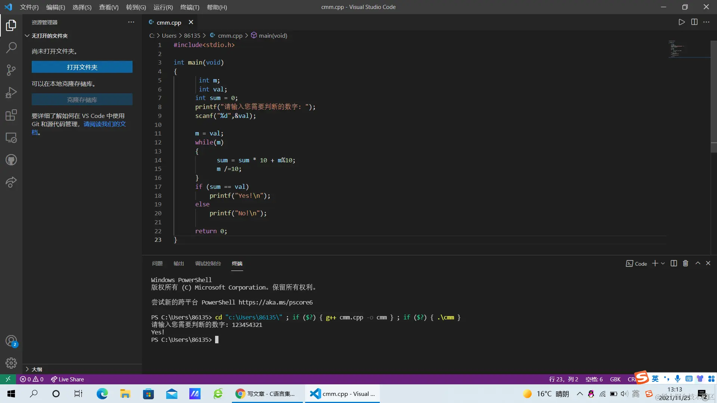This screenshot has width=717, height=403.
Task: Toggle Live Share in status bar
Action: [67, 379]
